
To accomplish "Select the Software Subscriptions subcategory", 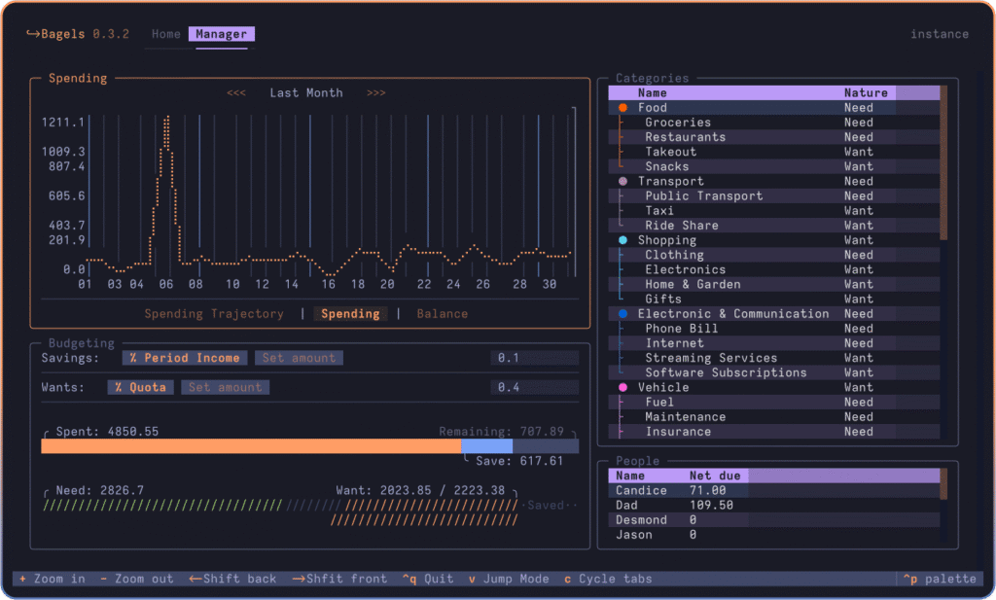I will [x=773, y=372].
